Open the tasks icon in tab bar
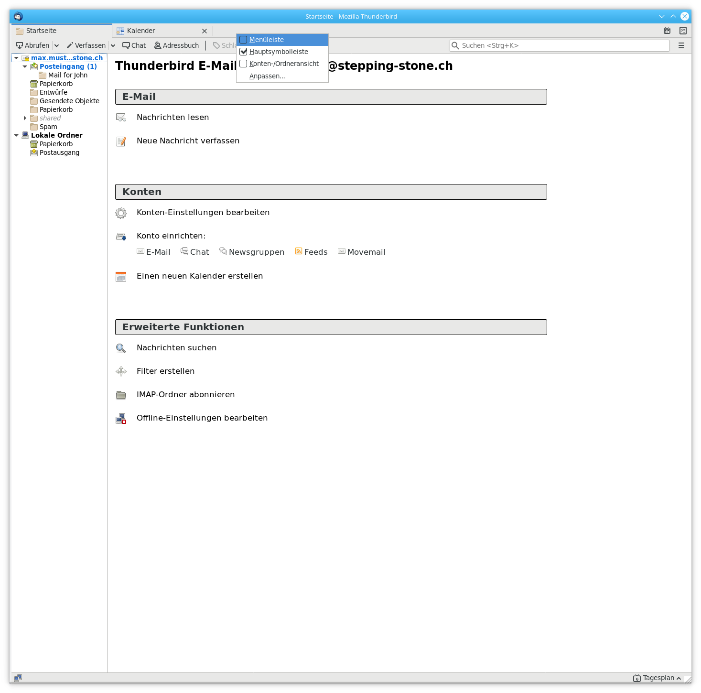Image resolution: width=701 pixels, height=693 pixels. click(683, 31)
